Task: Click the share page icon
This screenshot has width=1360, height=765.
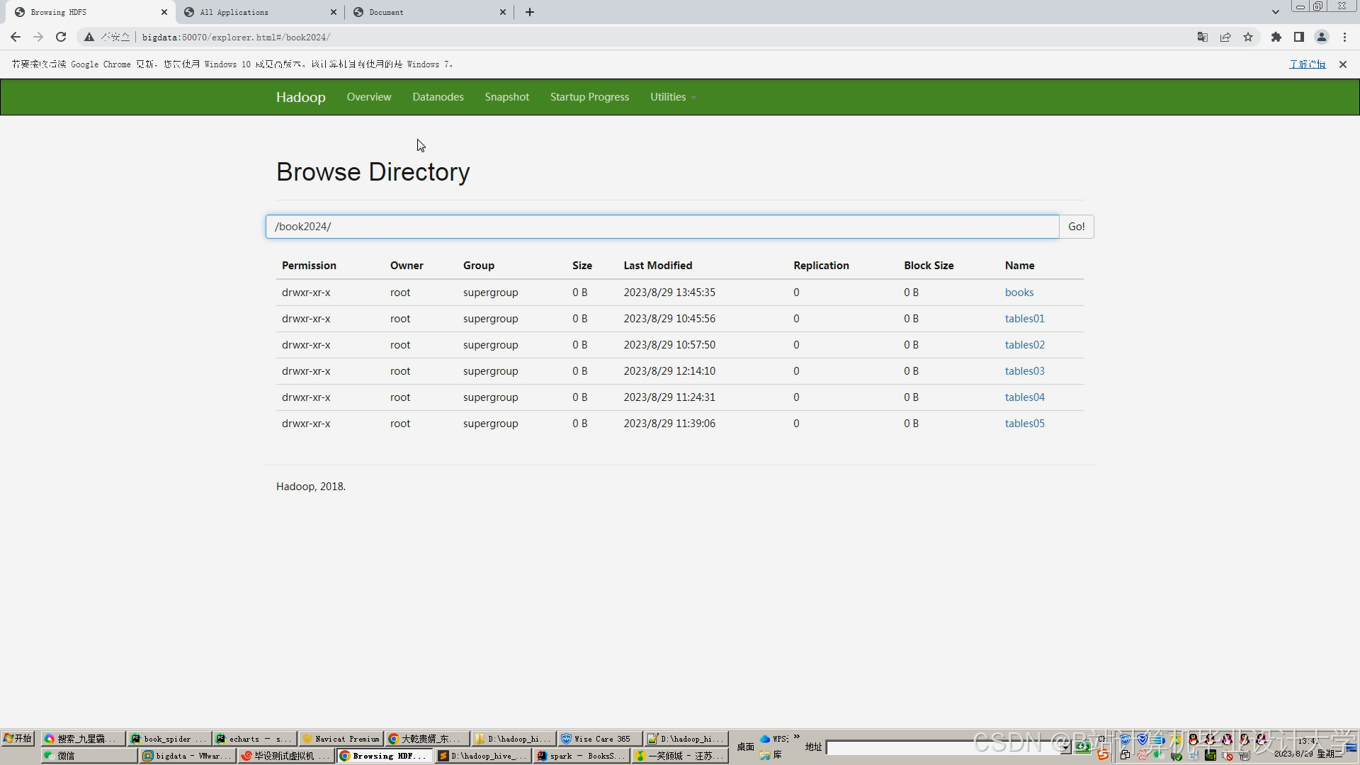Action: [1225, 37]
